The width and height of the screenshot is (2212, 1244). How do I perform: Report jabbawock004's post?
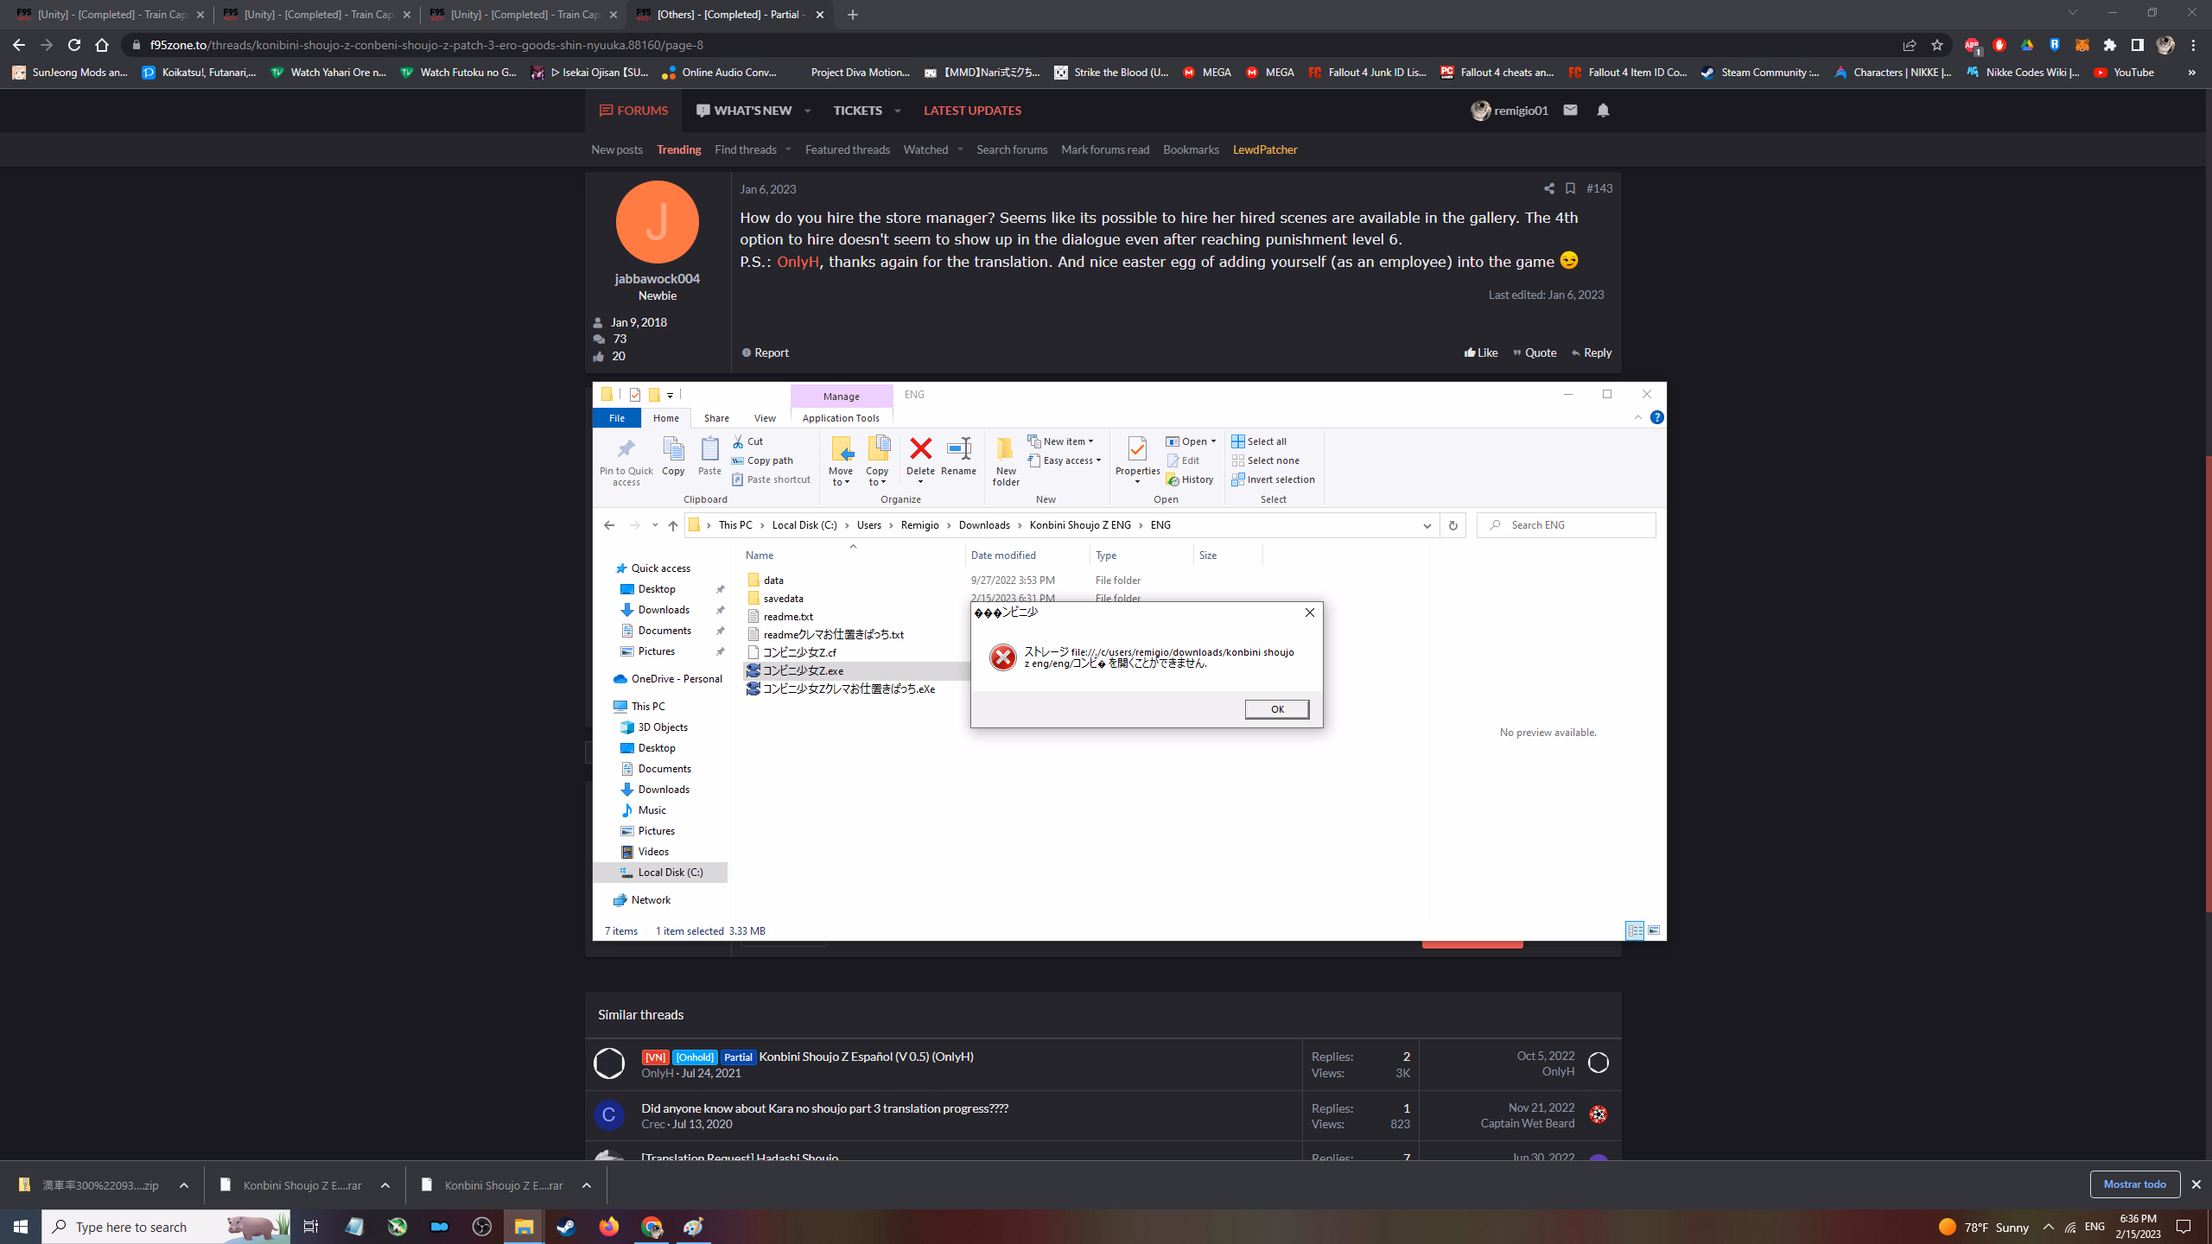click(x=766, y=352)
